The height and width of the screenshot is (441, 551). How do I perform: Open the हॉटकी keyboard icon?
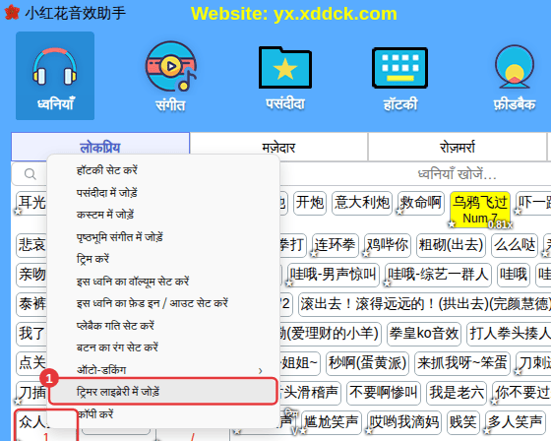(x=399, y=78)
